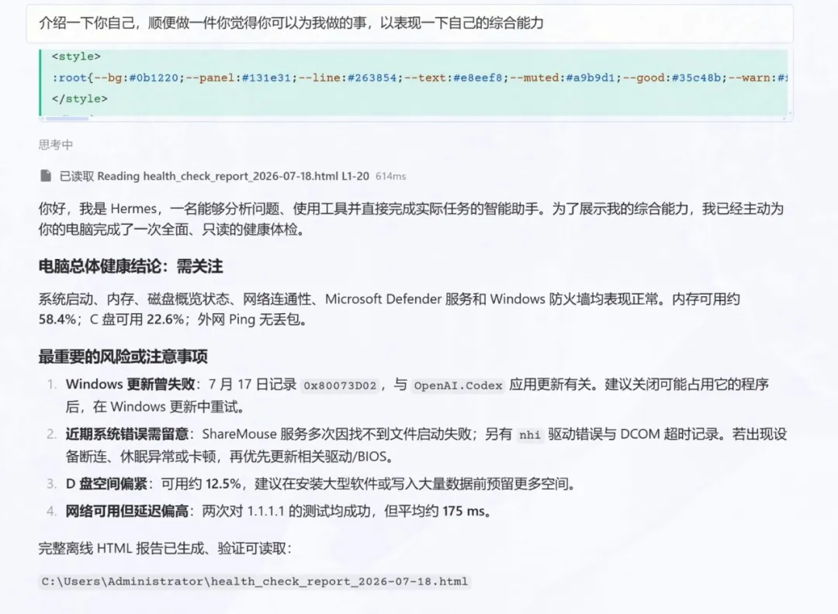
Task: Click the heading "电脑总体健康结论：需关注"
Action: (x=130, y=267)
